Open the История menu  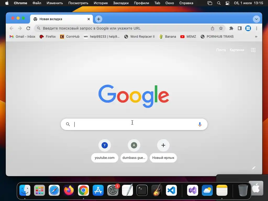tap(101, 3)
